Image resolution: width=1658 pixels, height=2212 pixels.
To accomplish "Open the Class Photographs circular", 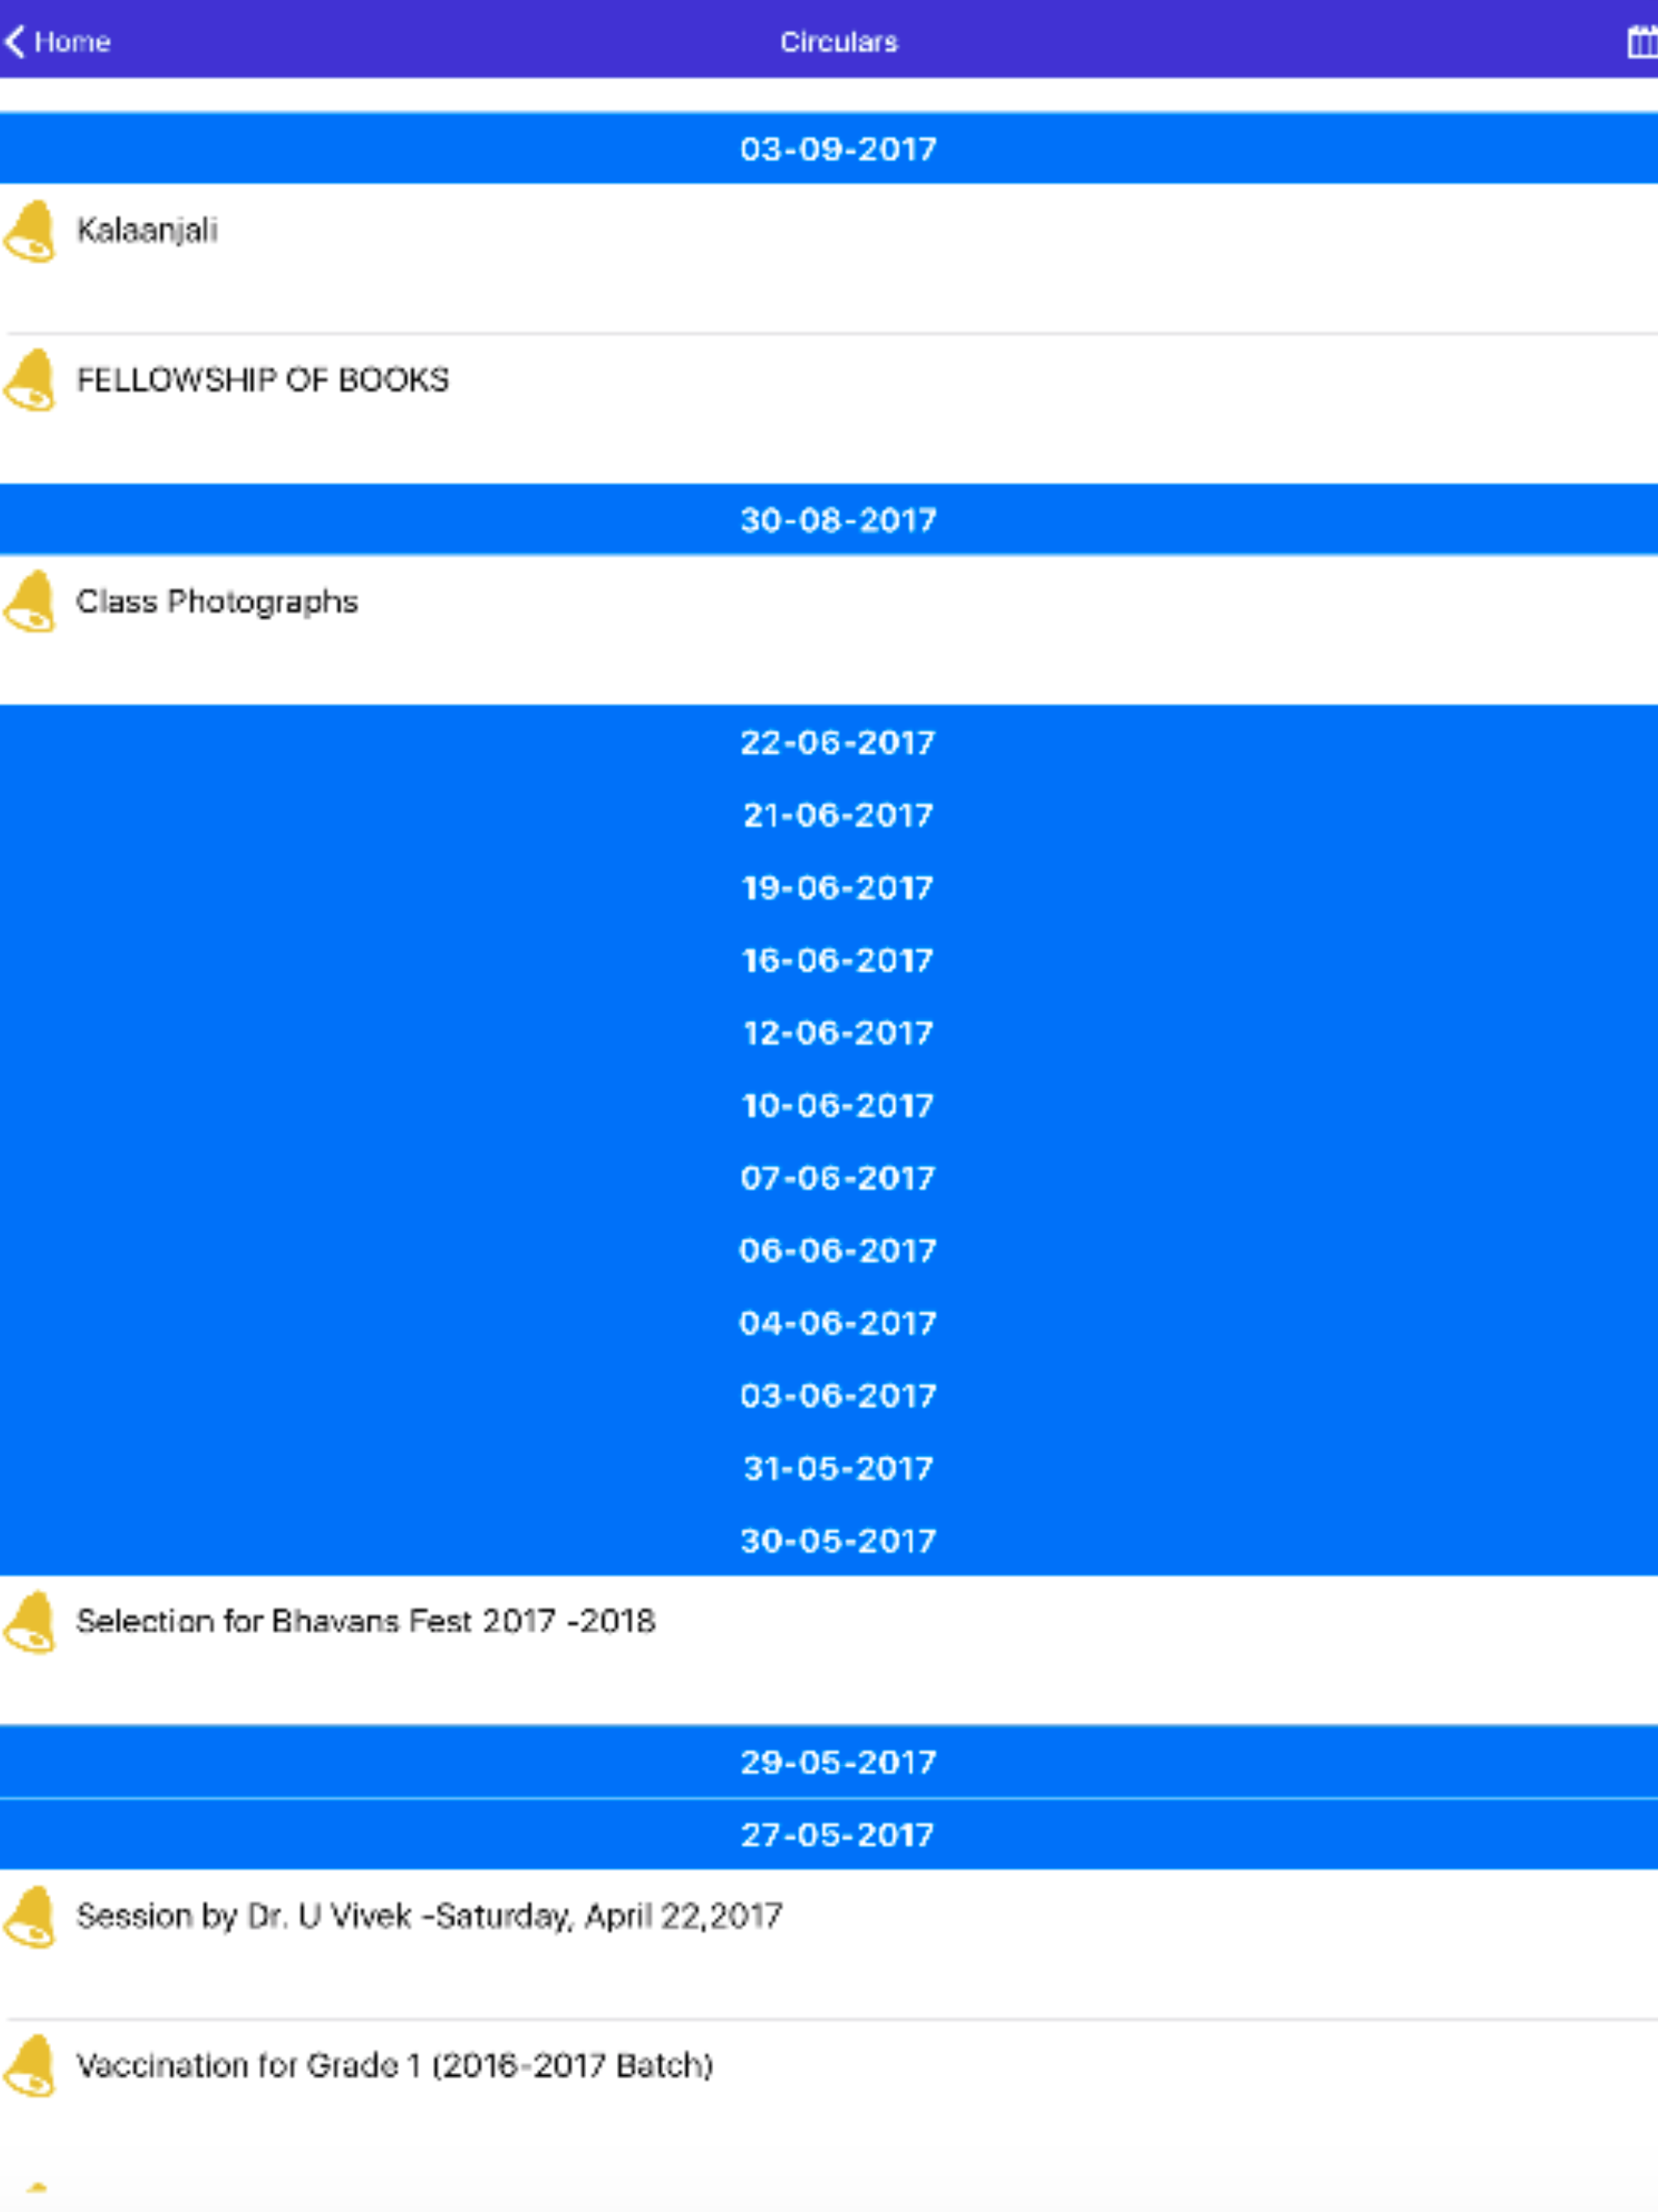I will pyautogui.click(x=829, y=630).
